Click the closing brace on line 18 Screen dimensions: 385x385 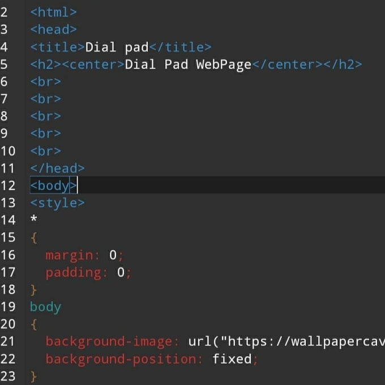click(33, 290)
